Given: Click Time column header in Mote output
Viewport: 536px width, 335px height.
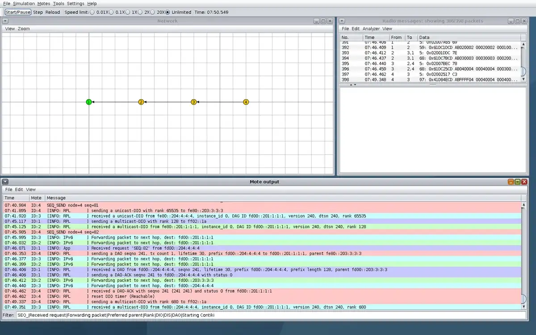Looking at the screenshot, I should [16, 198].
